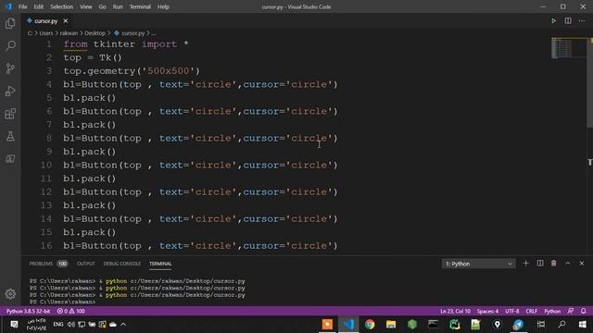This screenshot has width=593, height=333.
Task: Switch to the DEBUG CONSOLE tab
Action: (121, 264)
